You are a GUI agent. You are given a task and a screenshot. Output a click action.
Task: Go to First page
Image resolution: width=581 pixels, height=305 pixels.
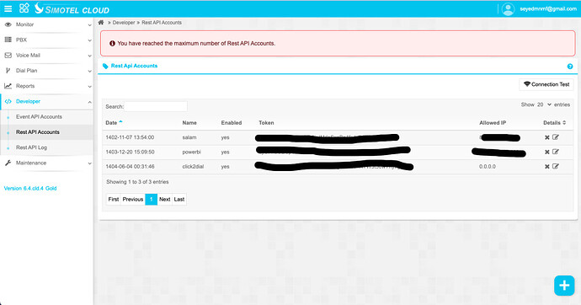(x=114, y=200)
